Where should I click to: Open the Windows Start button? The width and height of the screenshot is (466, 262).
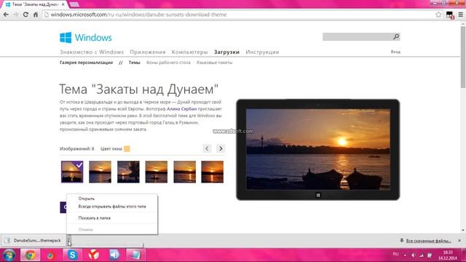point(9,255)
